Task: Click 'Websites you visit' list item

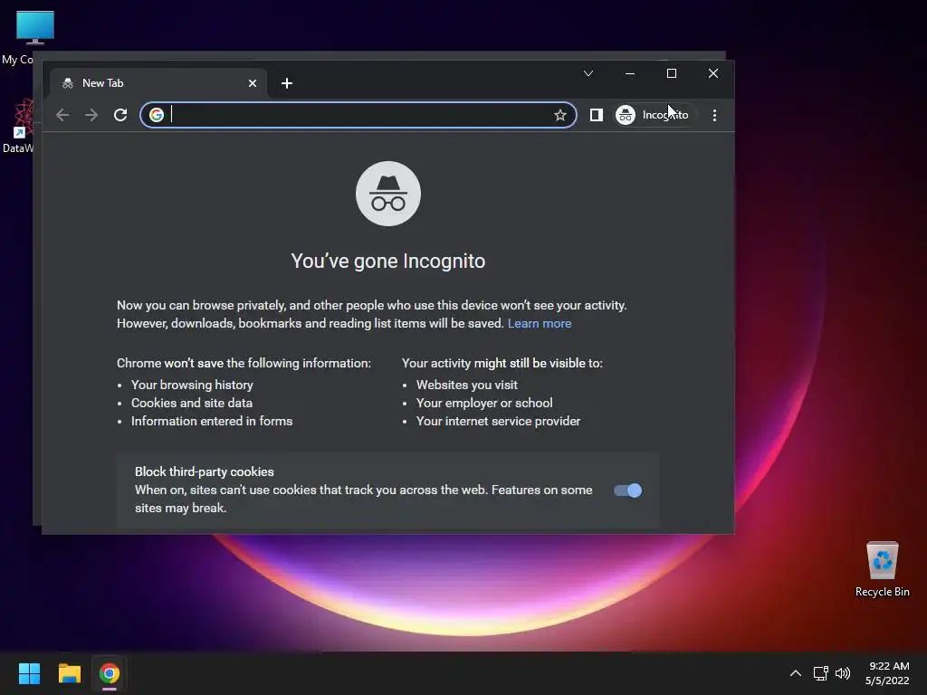Action: point(467,385)
